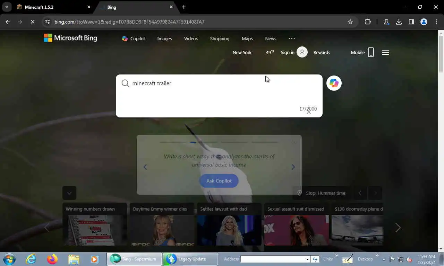The image size is (444, 266).
Task: Open Copilot from the top navigation
Action: pos(134,38)
